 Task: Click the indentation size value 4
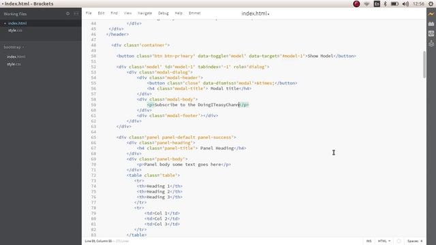[x=421, y=241]
